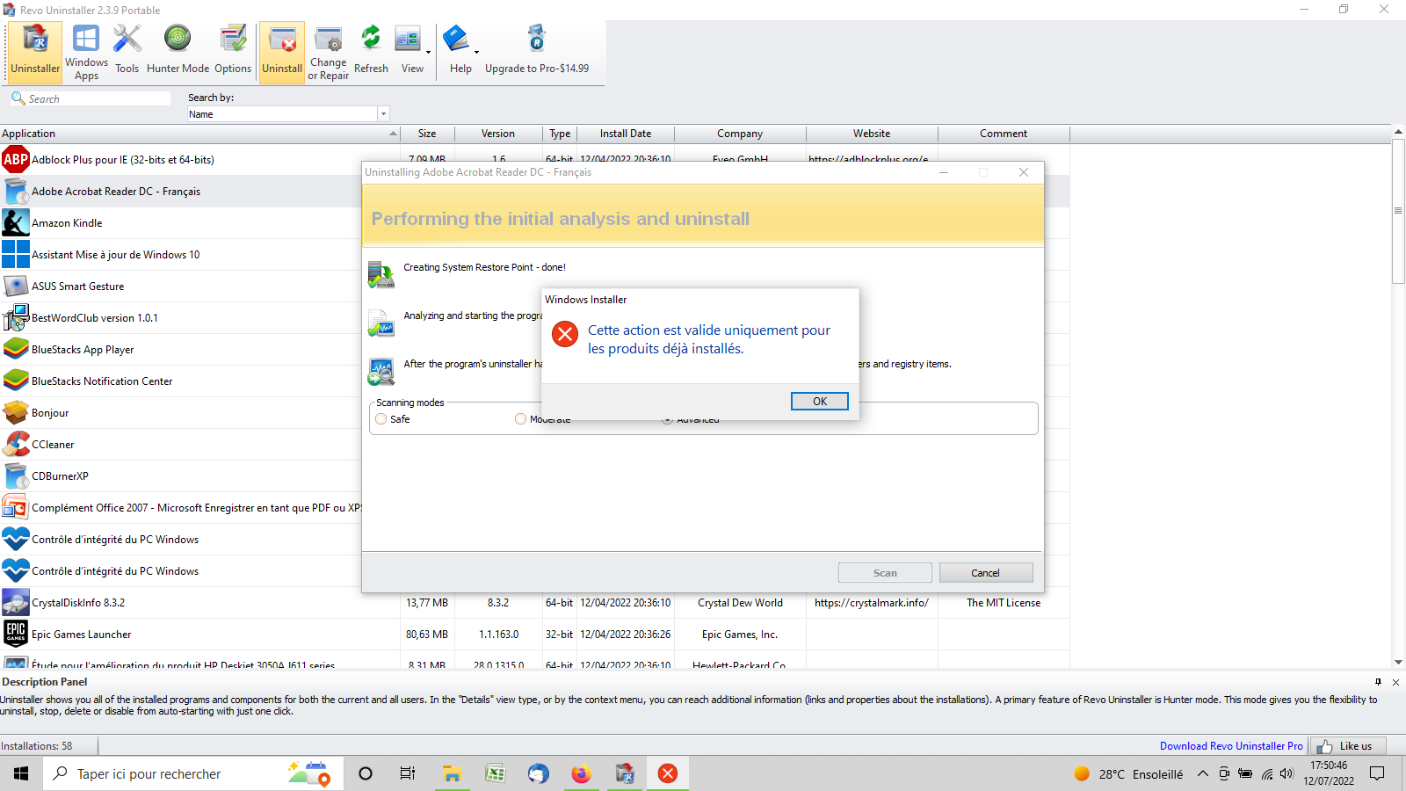This screenshot has height=791, width=1406.
Task: Expand the View dropdown arrow
Action: point(429,53)
